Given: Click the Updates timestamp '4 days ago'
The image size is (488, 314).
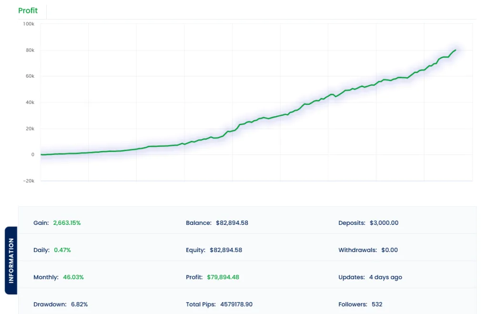Looking at the screenshot, I should (385, 277).
